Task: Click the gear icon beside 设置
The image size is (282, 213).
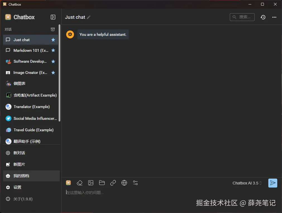Action: point(8,187)
